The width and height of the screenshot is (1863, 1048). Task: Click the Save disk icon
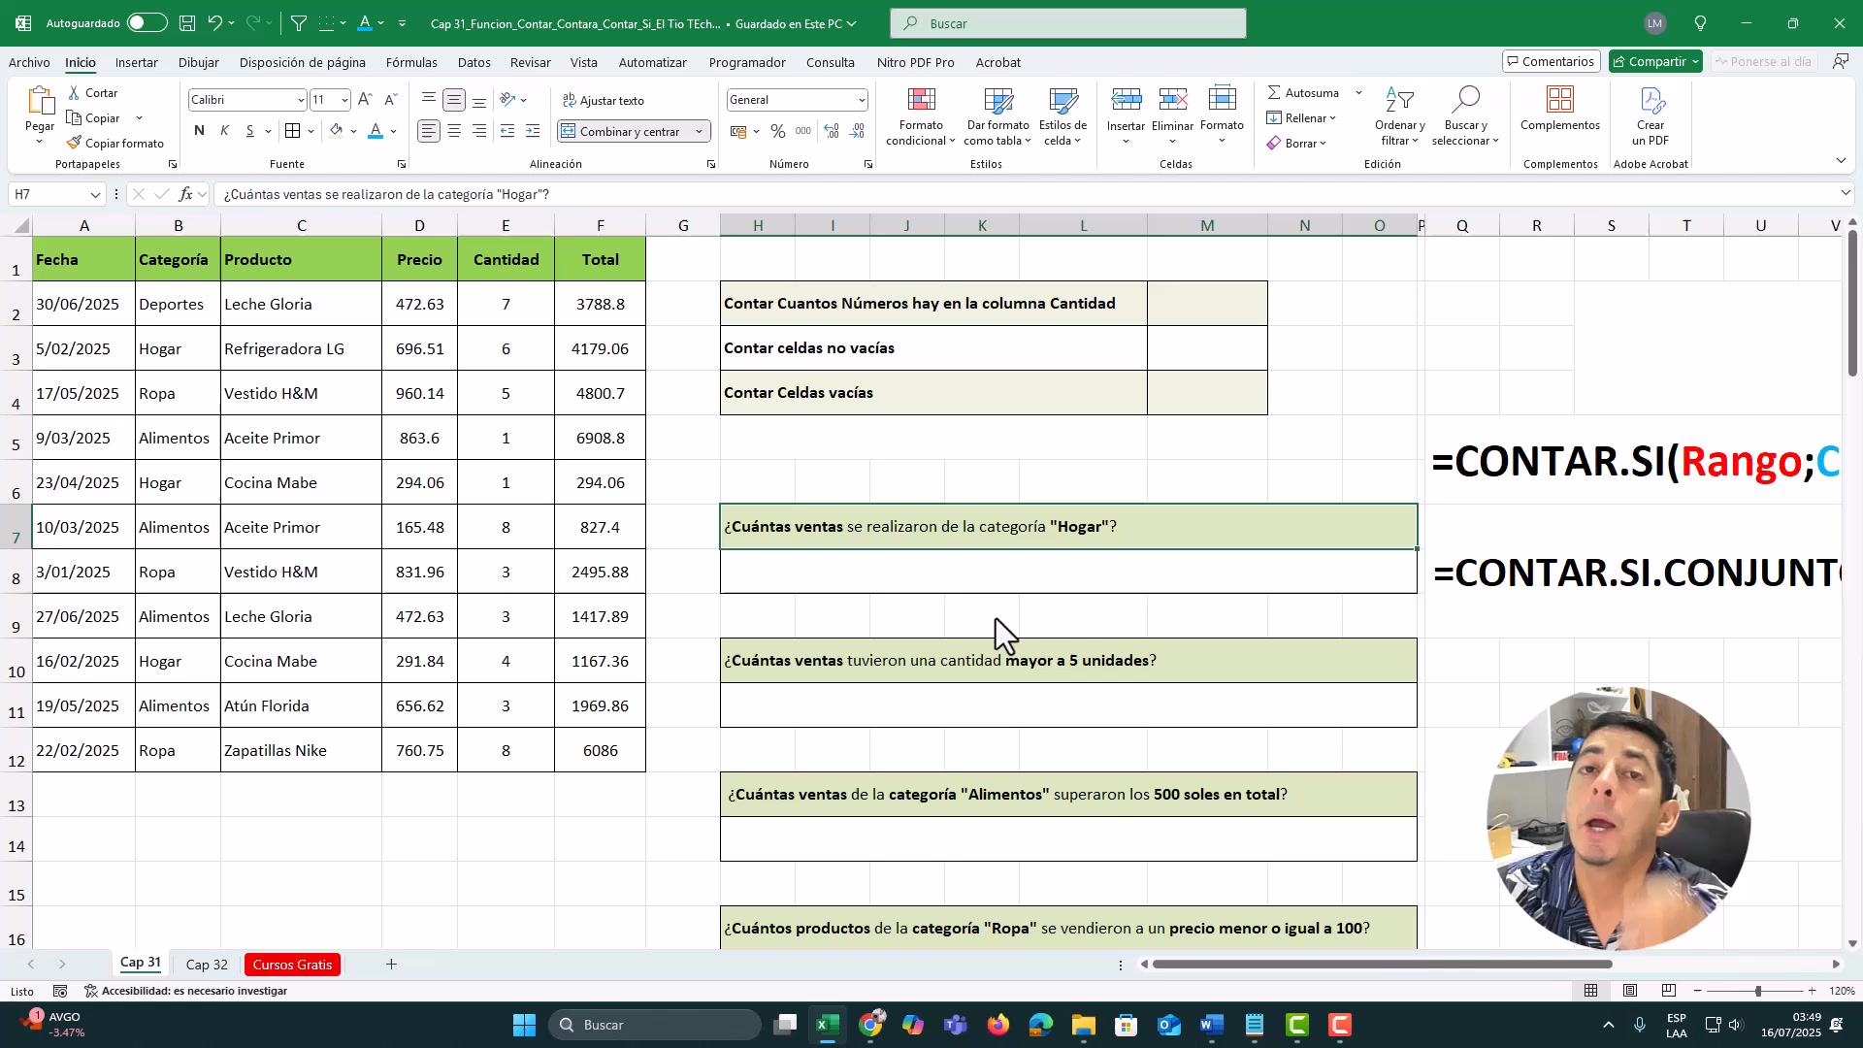pos(187,23)
